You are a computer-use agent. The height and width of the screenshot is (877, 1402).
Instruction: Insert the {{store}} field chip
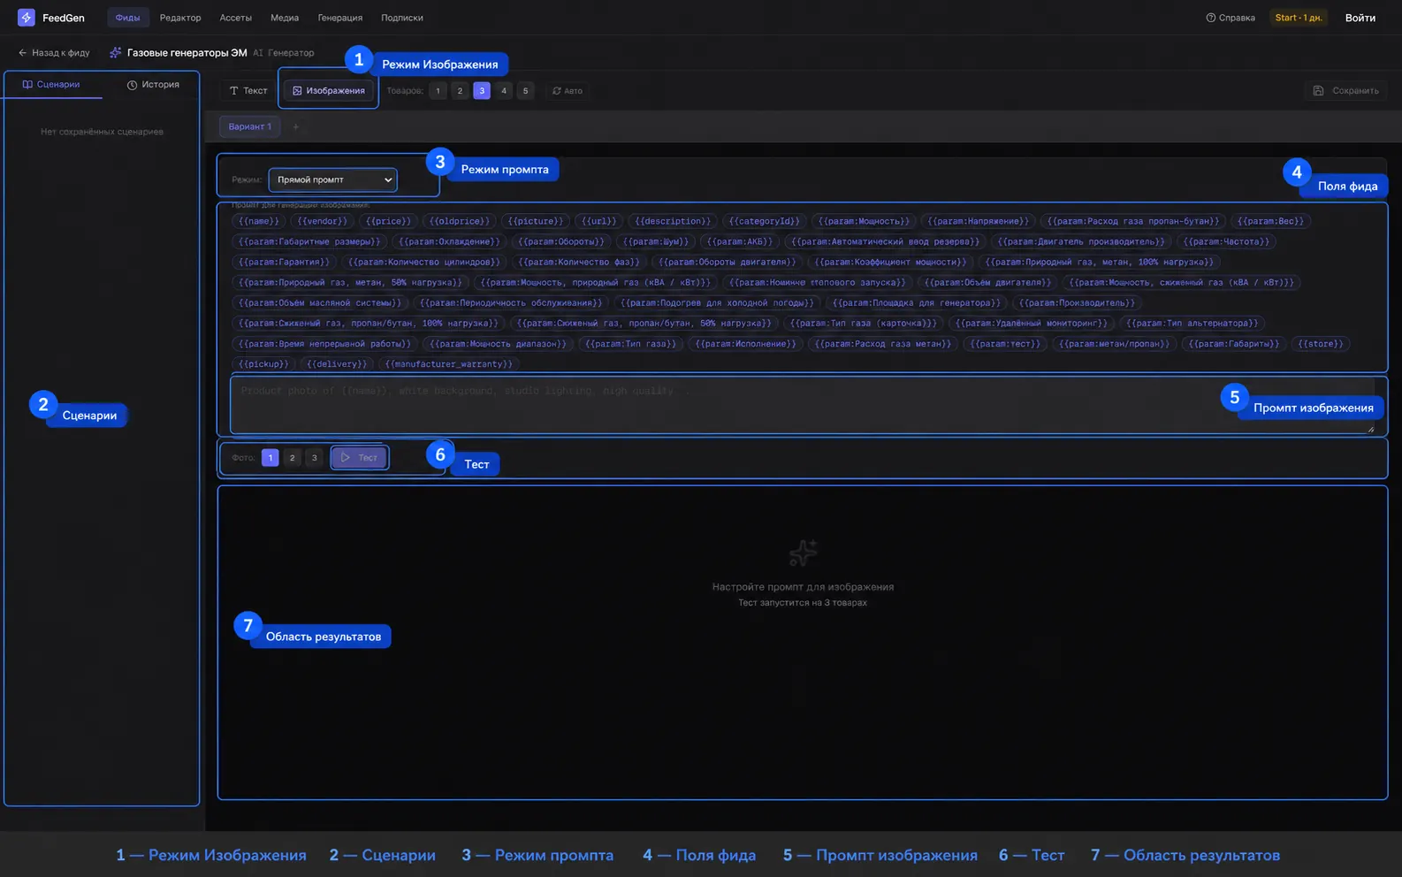coord(1320,343)
